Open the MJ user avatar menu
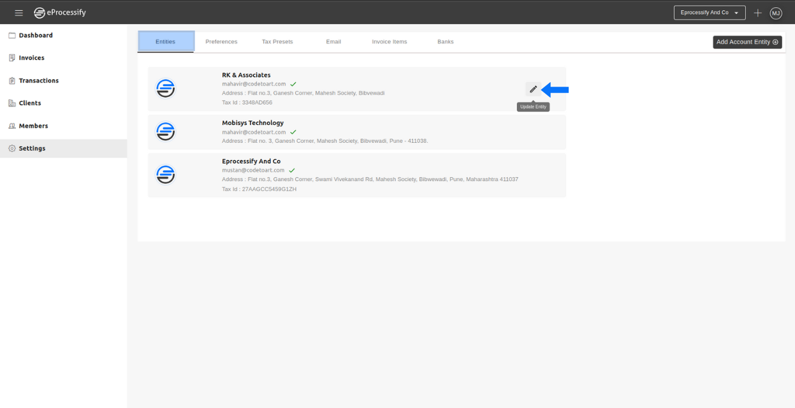795x408 pixels. click(776, 13)
